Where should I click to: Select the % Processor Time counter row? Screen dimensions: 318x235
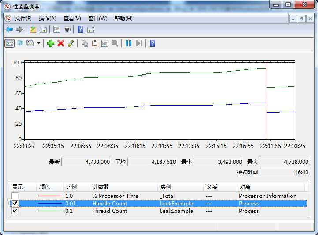[x=159, y=196]
